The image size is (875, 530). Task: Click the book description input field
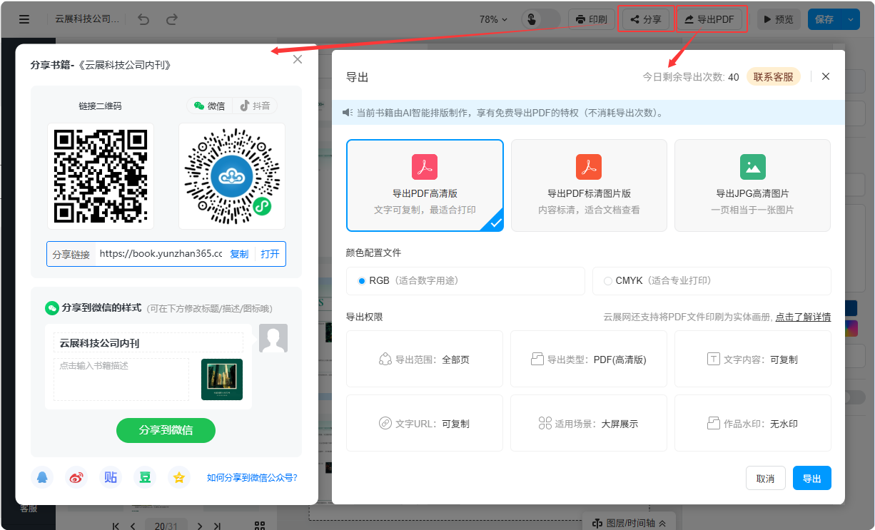click(x=121, y=379)
